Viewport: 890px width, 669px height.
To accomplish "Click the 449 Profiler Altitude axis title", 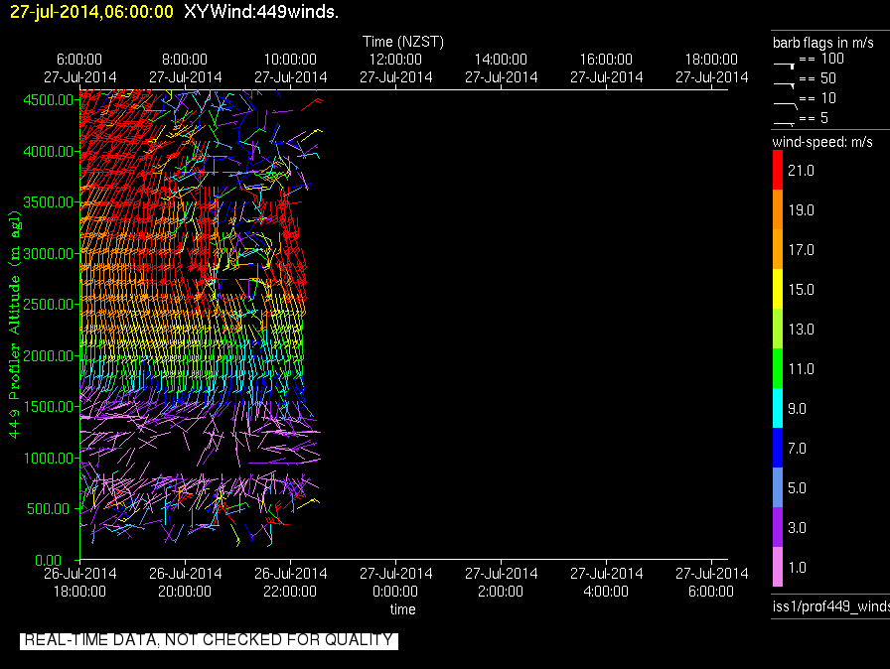I will [15, 323].
